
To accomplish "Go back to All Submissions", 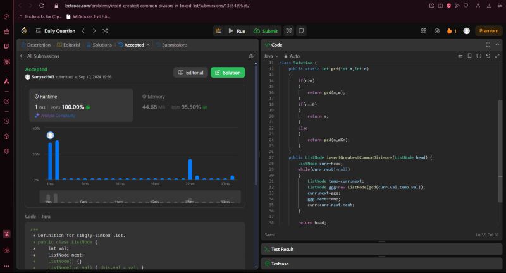I will [39, 56].
